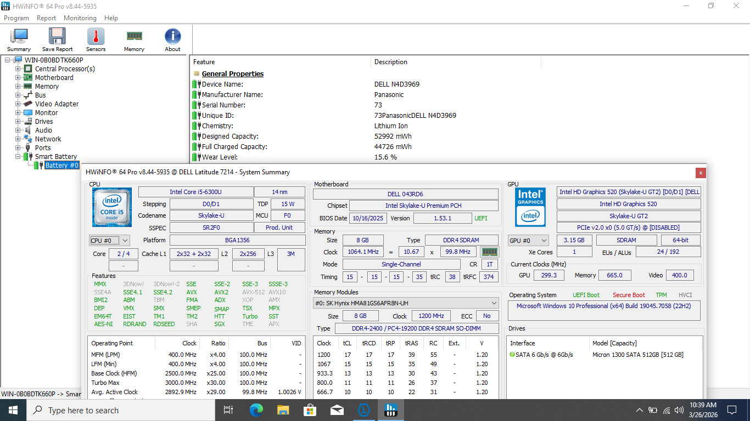Expand the Audio tree node

[x=18, y=130]
